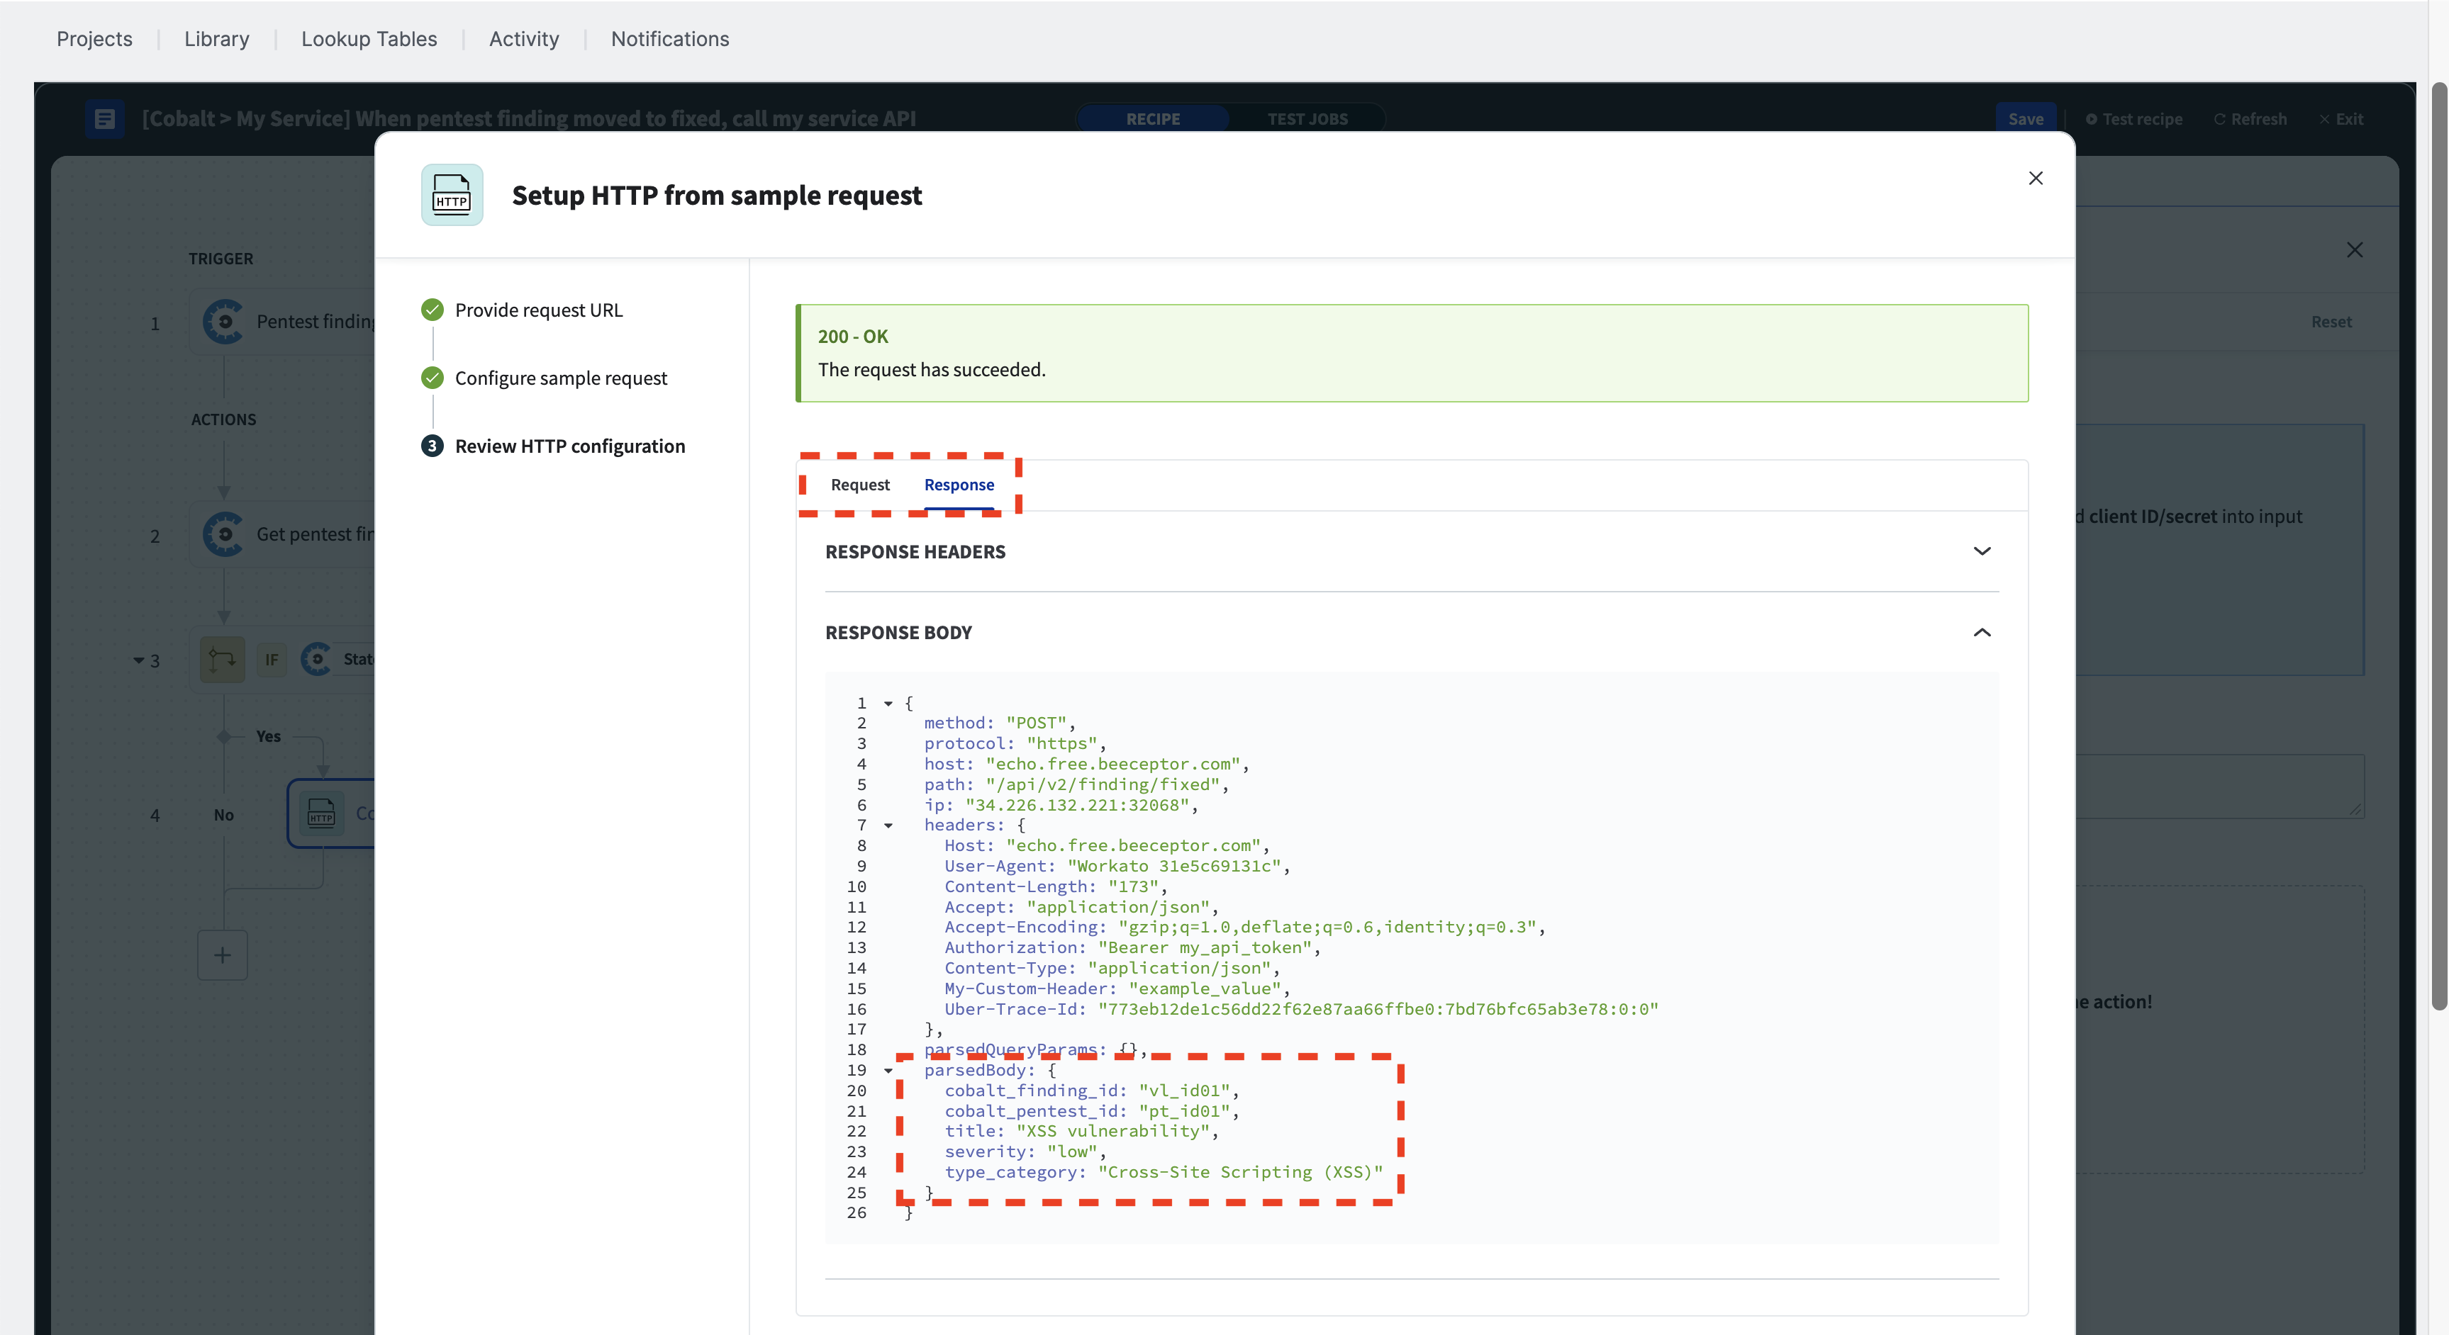The width and height of the screenshot is (2449, 1335).
Task: Go to Configure sample request step
Action: (x=561, y=378)
